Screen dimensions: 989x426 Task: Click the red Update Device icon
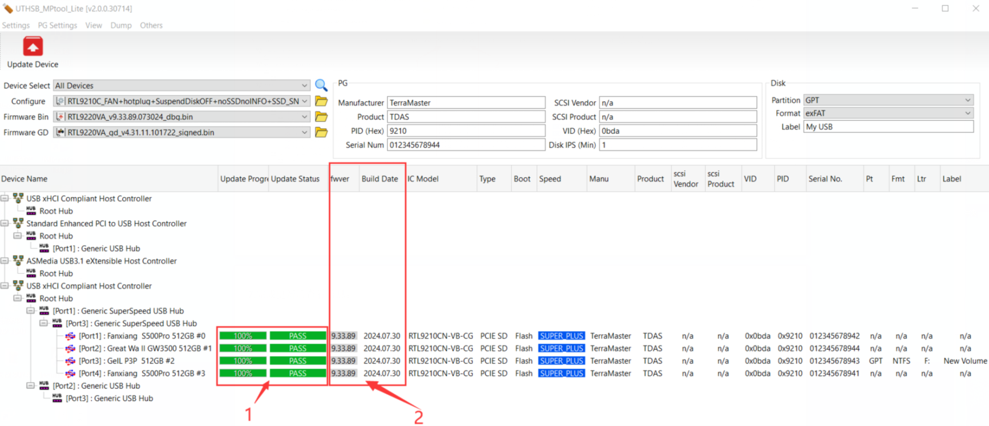point(33,46)
